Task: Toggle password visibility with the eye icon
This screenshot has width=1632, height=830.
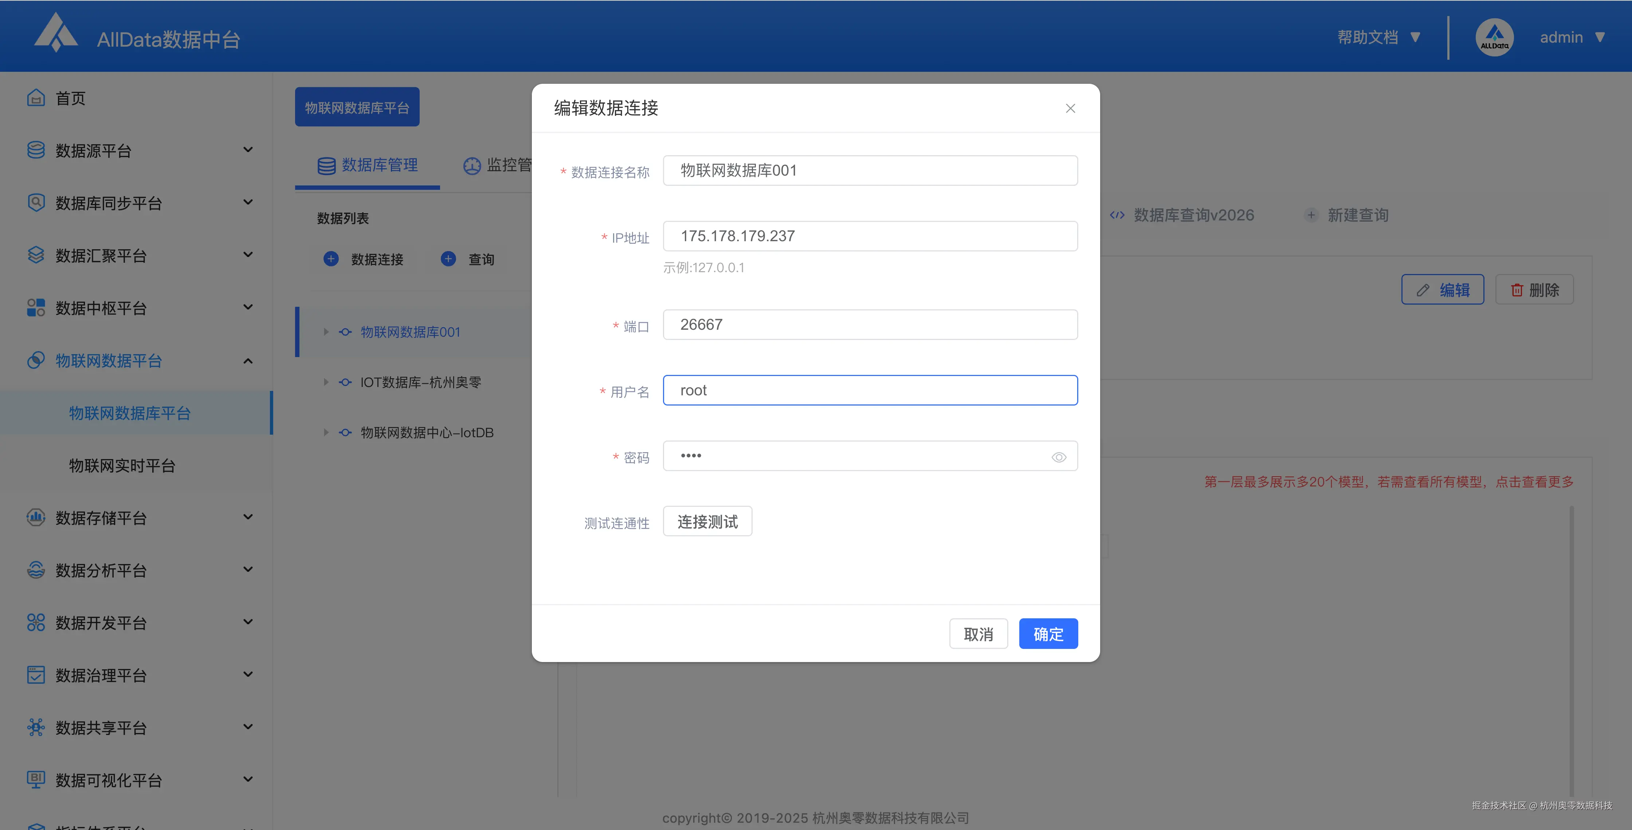Action: tap(1059, 458)
